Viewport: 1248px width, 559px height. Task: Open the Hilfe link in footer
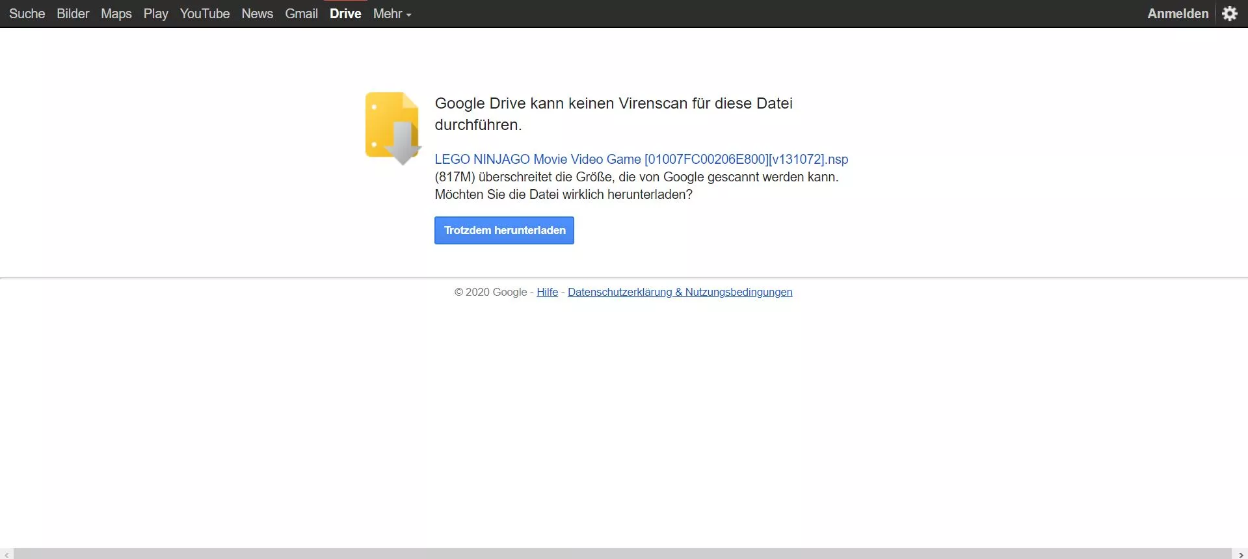coord(547,292)
